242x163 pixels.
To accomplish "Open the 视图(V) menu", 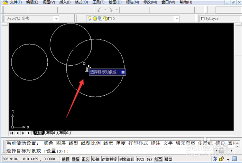I will (x=49, y=2).
